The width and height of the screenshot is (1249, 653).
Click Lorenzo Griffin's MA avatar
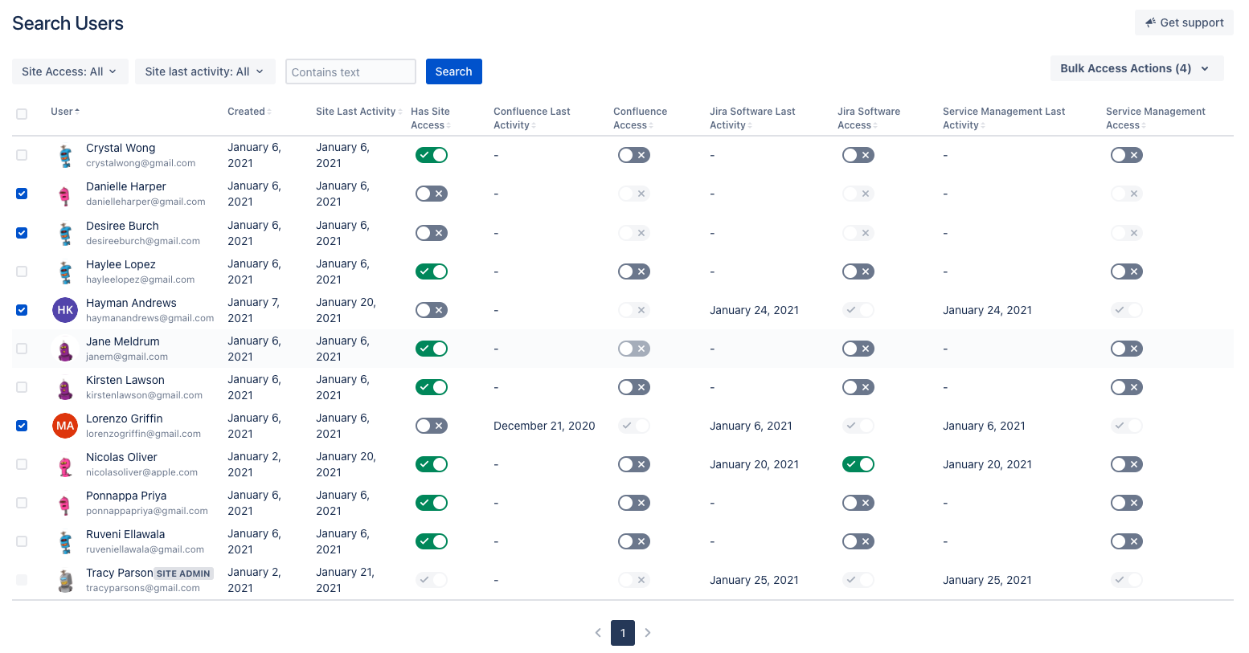tap(65, 425)
